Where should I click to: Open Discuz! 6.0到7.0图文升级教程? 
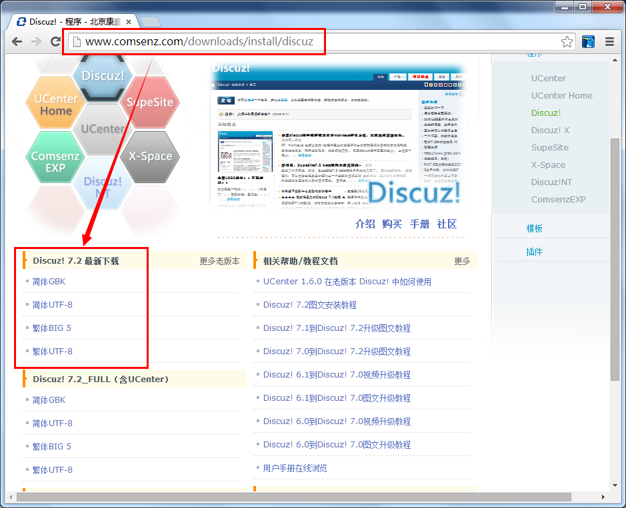[x=337, y=445]
